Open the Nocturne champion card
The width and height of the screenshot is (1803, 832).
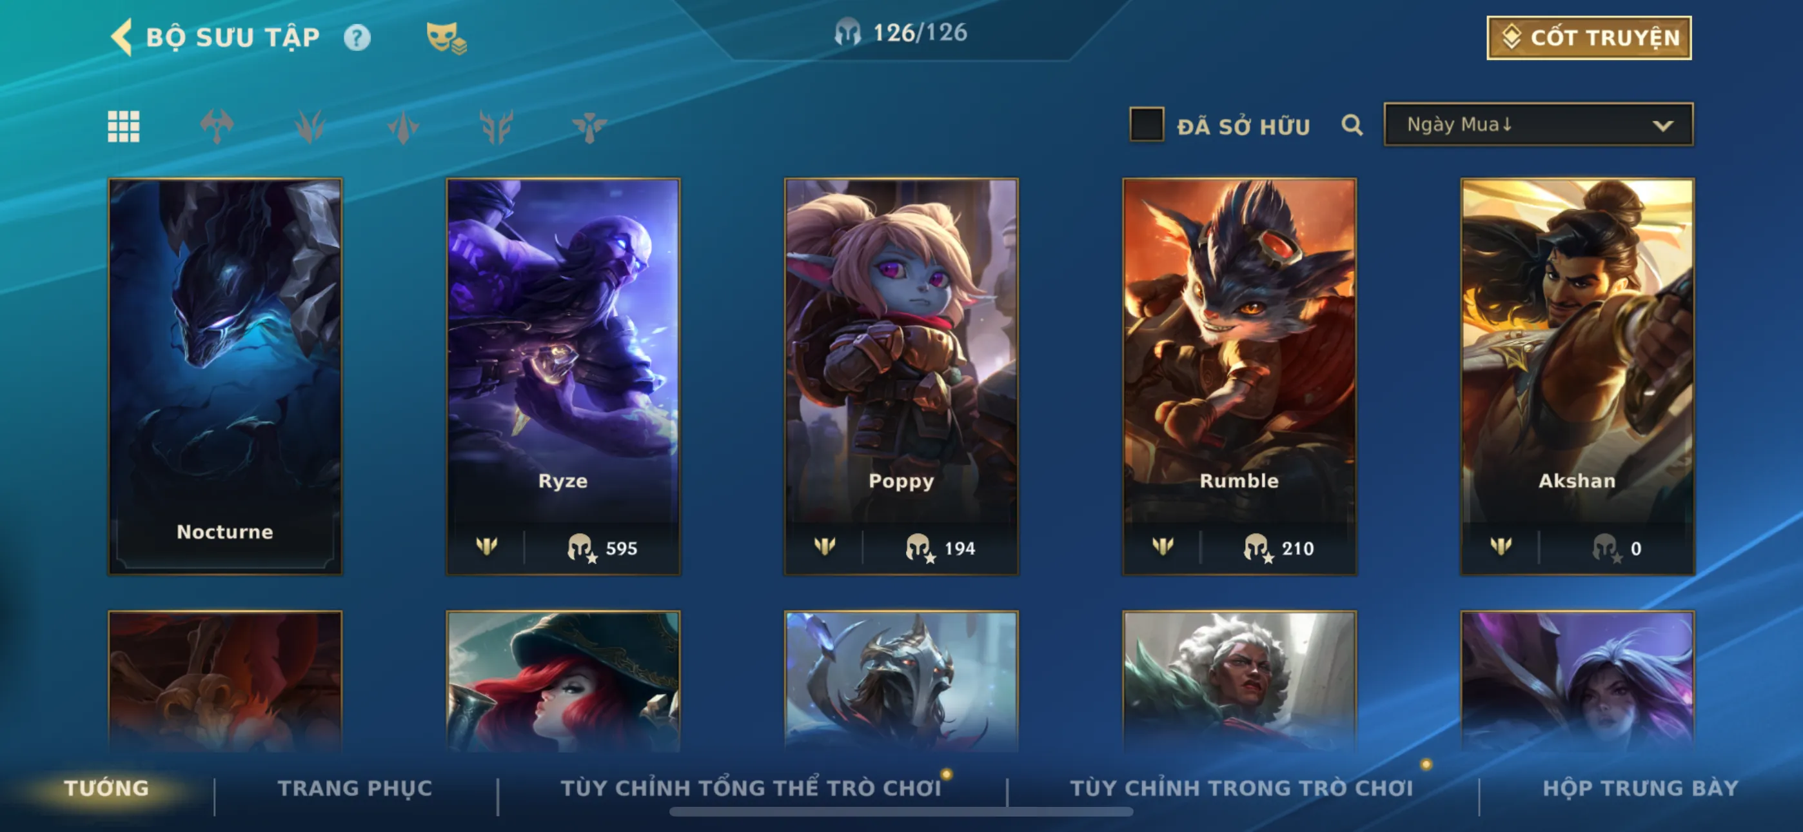click(226, 377)
